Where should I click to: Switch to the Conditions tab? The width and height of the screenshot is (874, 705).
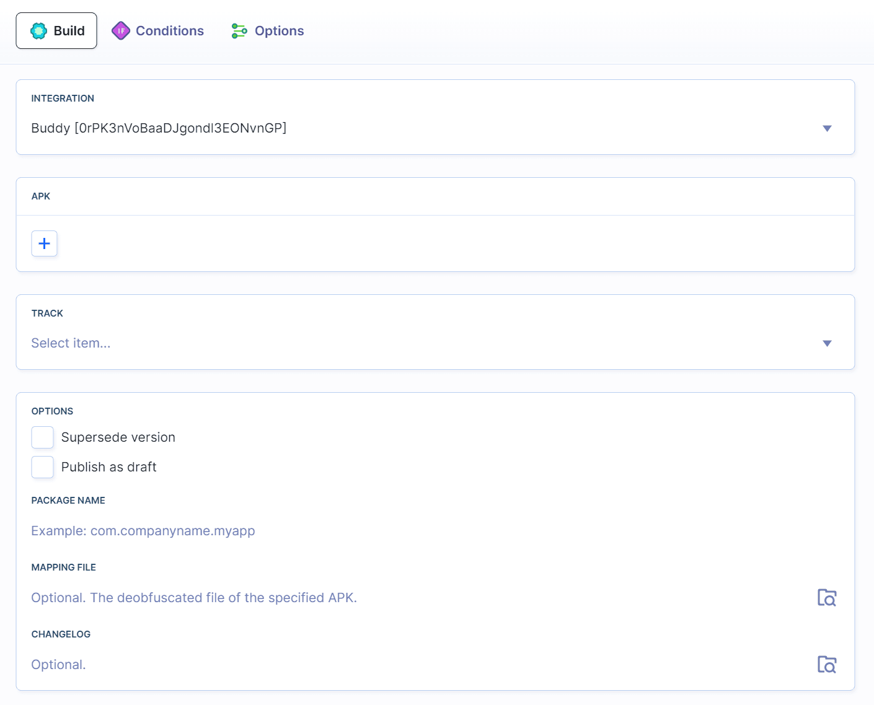click(x=169, y=30)
